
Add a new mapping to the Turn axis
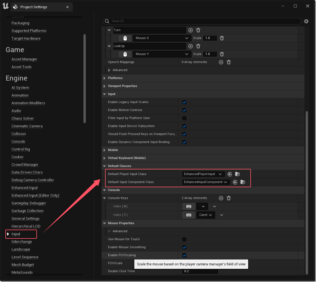click(x=191, y=30)
